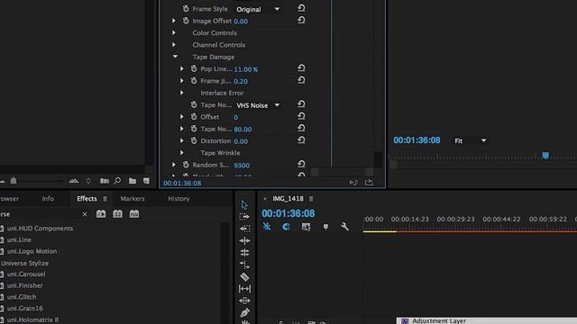Toggle animation stopwatch for Offset
The width and height of the screenshot is (577, 324).
pos(194,117)
